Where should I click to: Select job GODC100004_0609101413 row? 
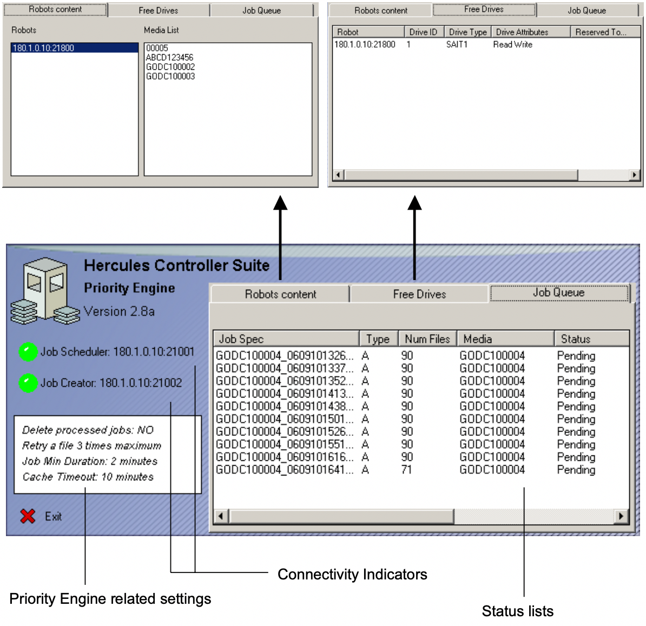[421, 394]
